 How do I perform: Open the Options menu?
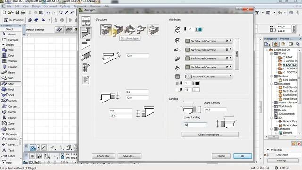(65, 6)
